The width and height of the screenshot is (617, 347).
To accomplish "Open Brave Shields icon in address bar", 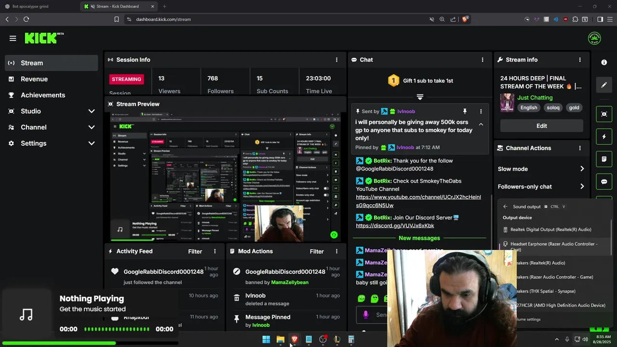I will pos(465,19).
